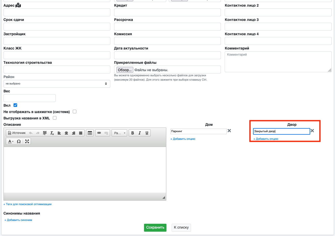Click Добавить опцию under Двор

(x=266, y=139)
